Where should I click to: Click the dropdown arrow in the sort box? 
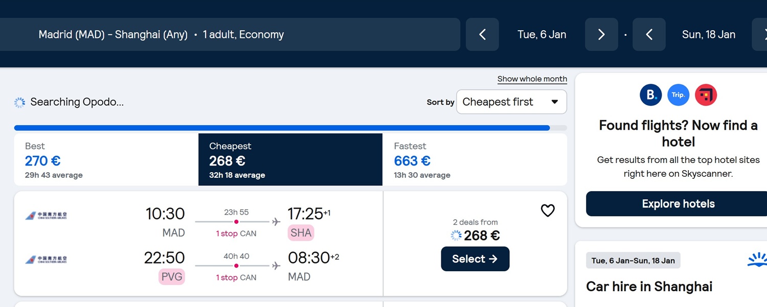pos(555,102)
